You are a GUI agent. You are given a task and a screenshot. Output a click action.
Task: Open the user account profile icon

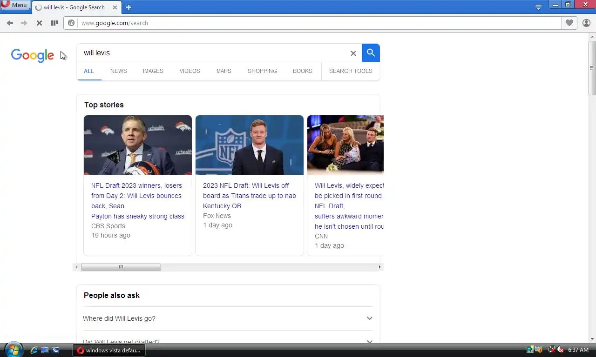[x=586, y=23]
